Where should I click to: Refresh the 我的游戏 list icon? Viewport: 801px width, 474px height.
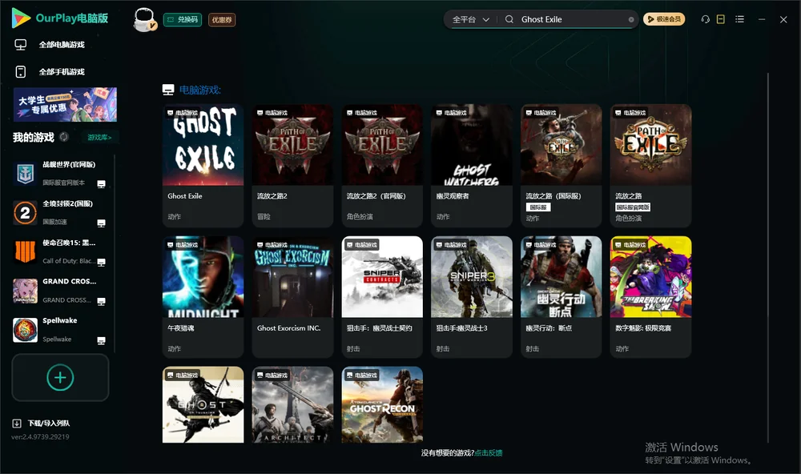pyautogui.click(x=64, y=137)
